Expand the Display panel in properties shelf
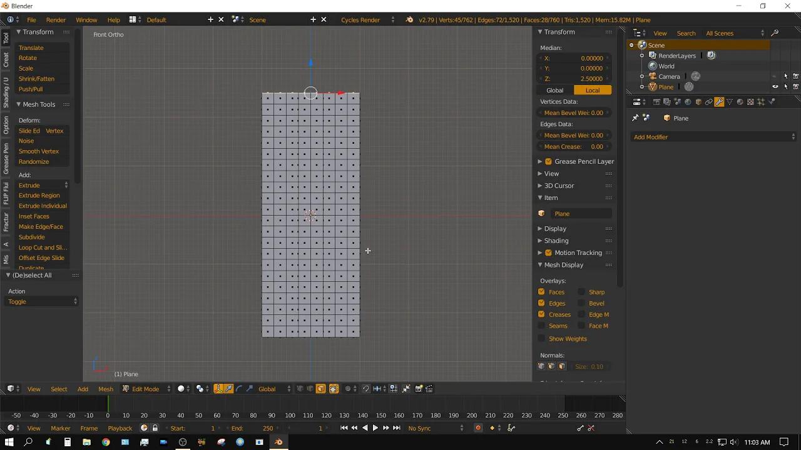801x450 pixels. pos(555,228)
